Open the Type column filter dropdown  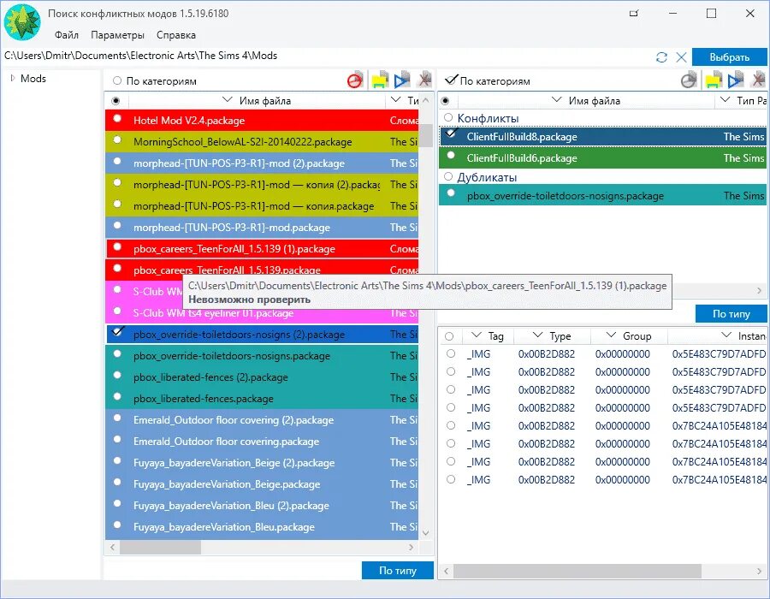537,335
